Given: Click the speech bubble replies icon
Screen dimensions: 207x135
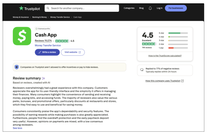Looking at the screenshot, I should (x=142, y=70).
